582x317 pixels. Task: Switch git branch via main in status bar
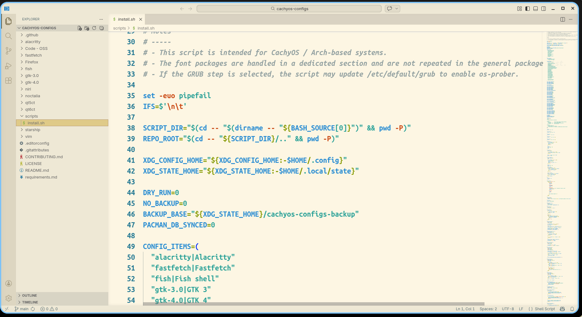click(x=21, y=309)
